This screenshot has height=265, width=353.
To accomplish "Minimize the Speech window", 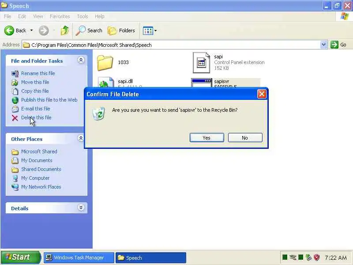I will tap(327, 6).
